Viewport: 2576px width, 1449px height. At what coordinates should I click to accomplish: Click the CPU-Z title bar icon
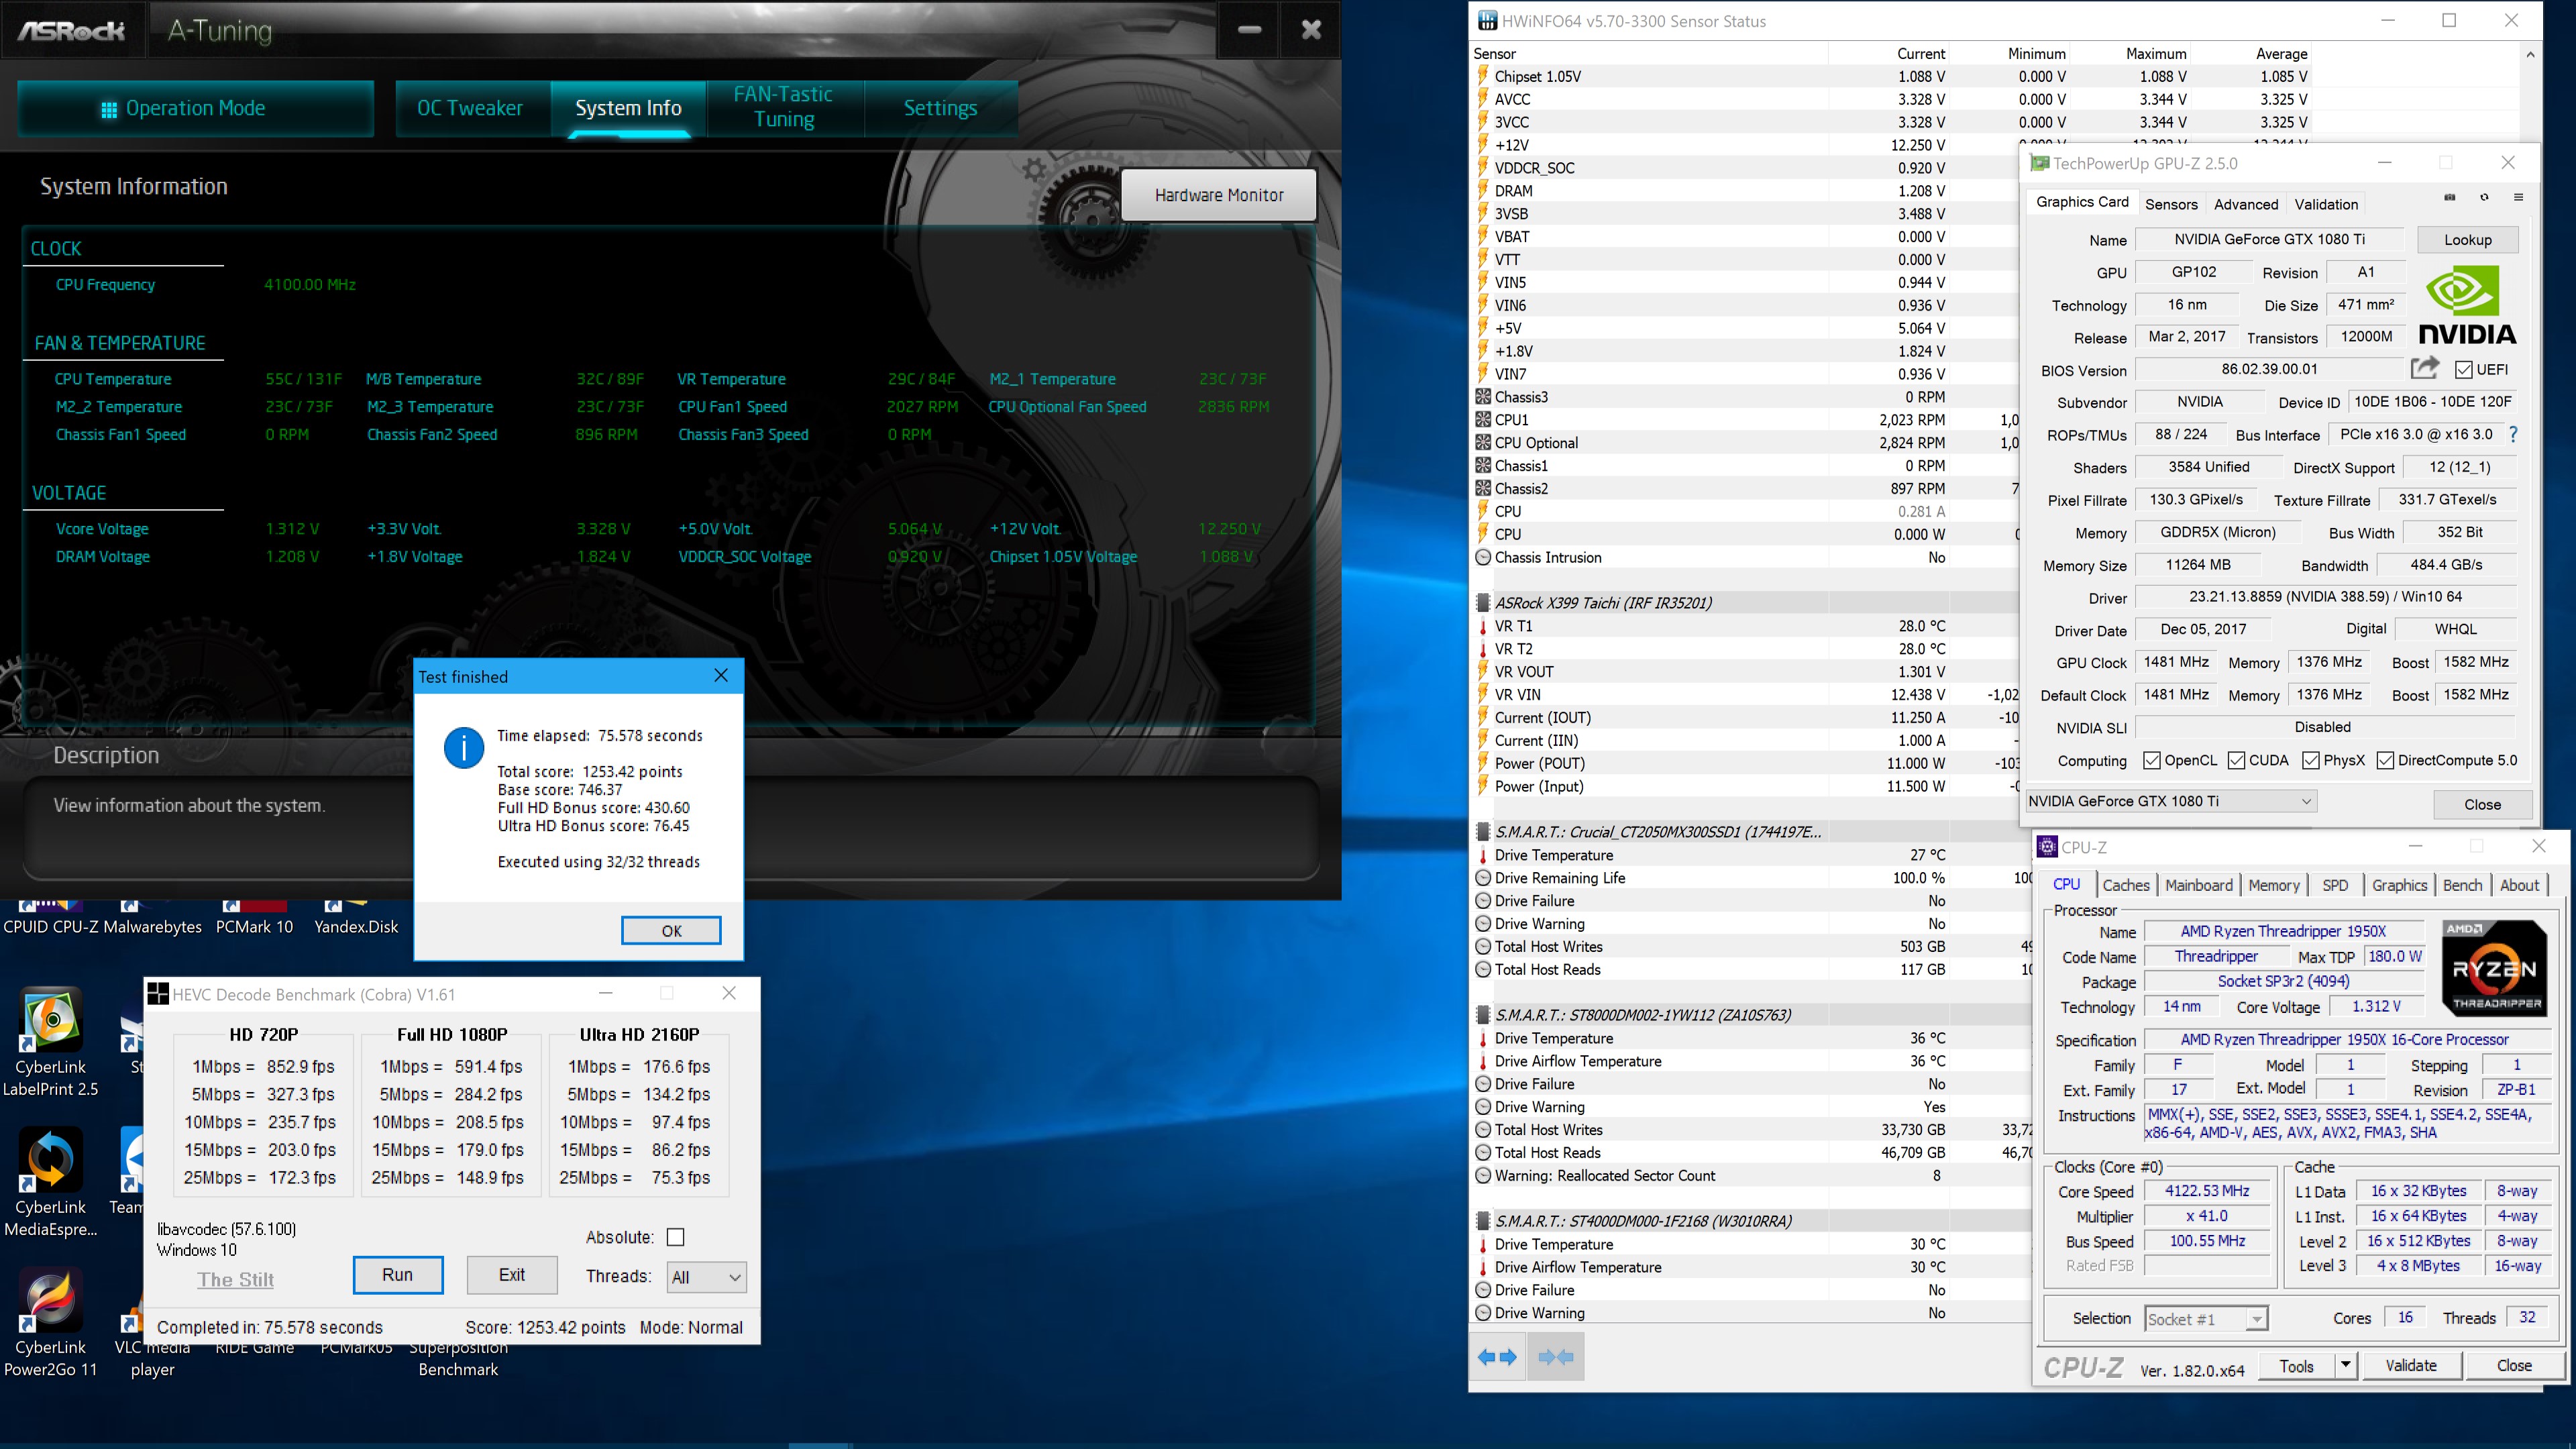coord(2047,847)
